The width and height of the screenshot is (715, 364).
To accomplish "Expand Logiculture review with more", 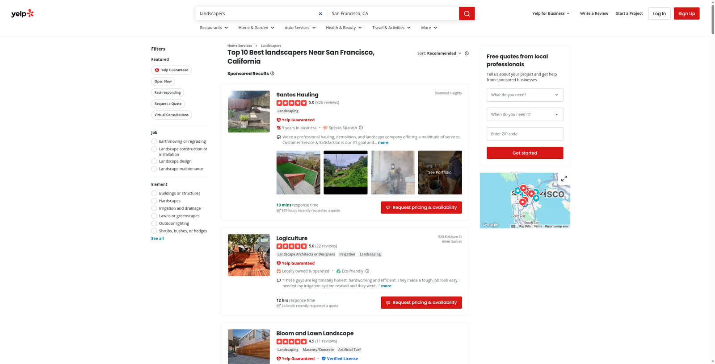I will click(x=386, y=286).
